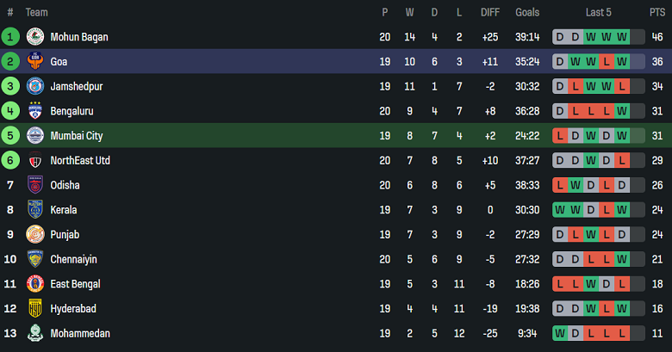The height and width of the screenshot is (352, 672).
Task: Click the Mohun Bagan club crest
Action: click(x=35, y=37)
